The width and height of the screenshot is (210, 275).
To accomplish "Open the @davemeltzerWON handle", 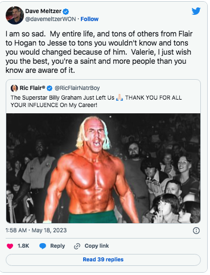I will pos(51,19).
